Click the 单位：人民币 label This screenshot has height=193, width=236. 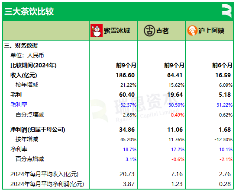(x=27, y=55)
